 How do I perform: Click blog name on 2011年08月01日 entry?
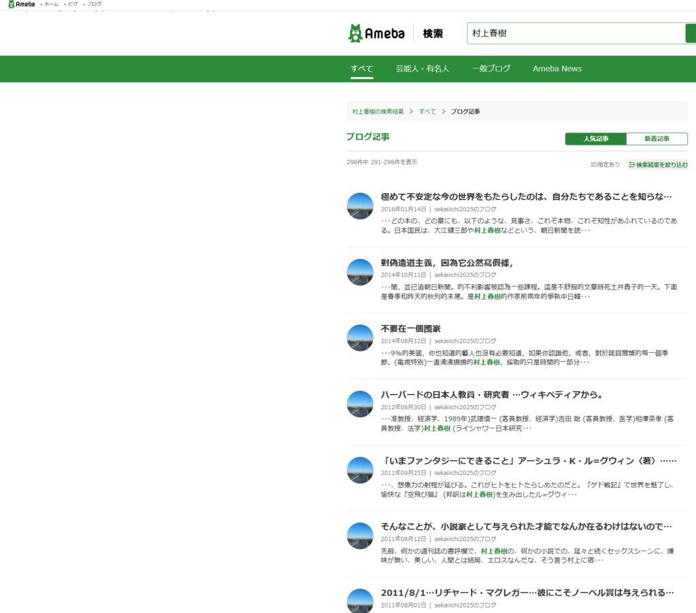coord(465,605)
